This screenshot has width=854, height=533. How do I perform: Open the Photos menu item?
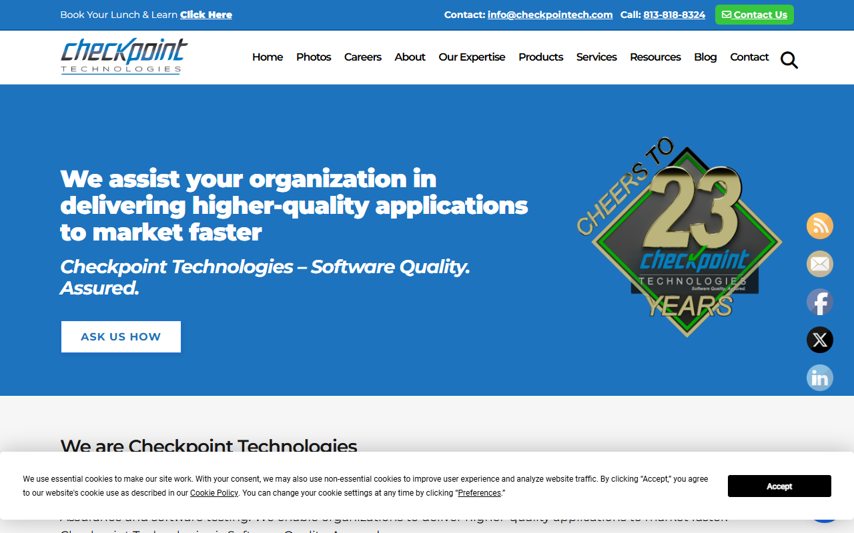(x=314, y=57)
